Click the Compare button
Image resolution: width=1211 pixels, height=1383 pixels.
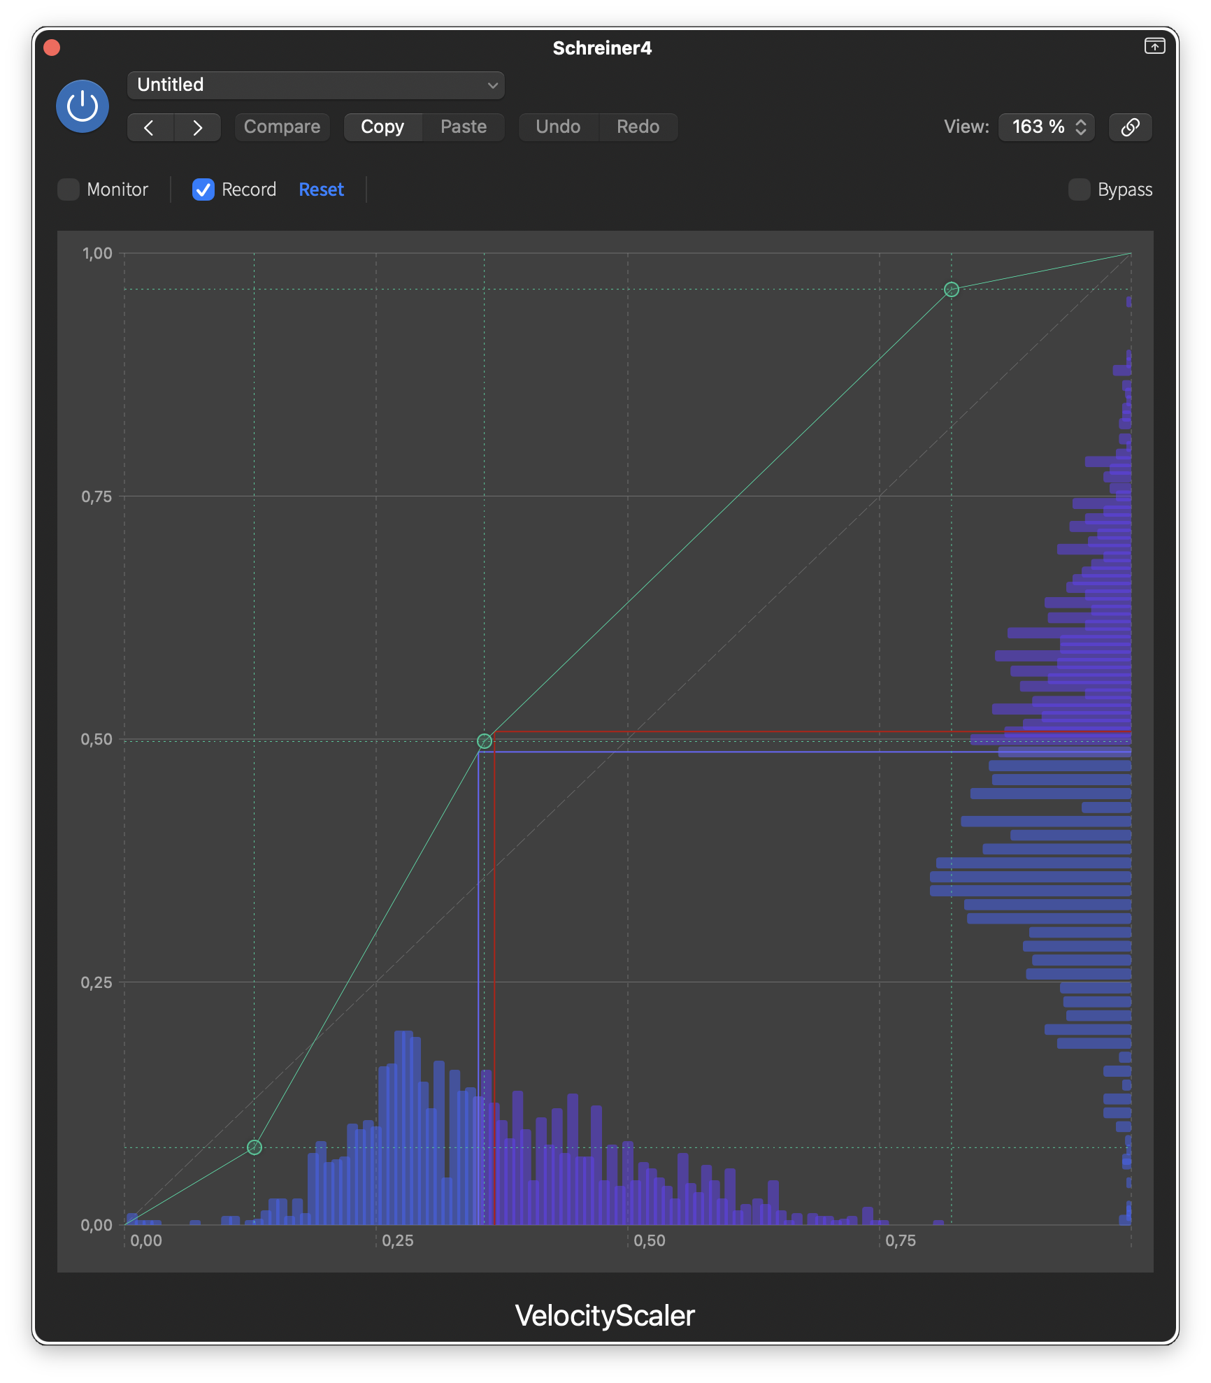tap(282, 127)
